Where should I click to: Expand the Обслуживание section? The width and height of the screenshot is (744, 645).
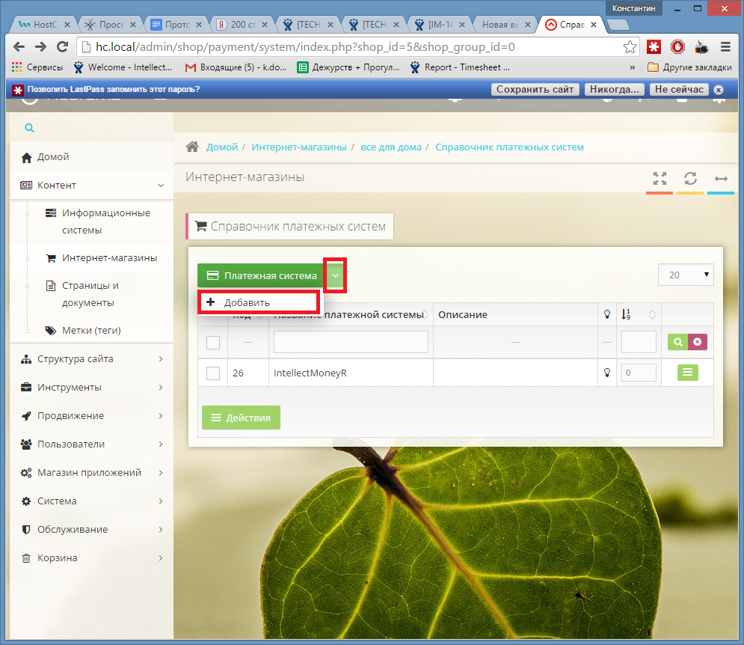tap(91, 530)
